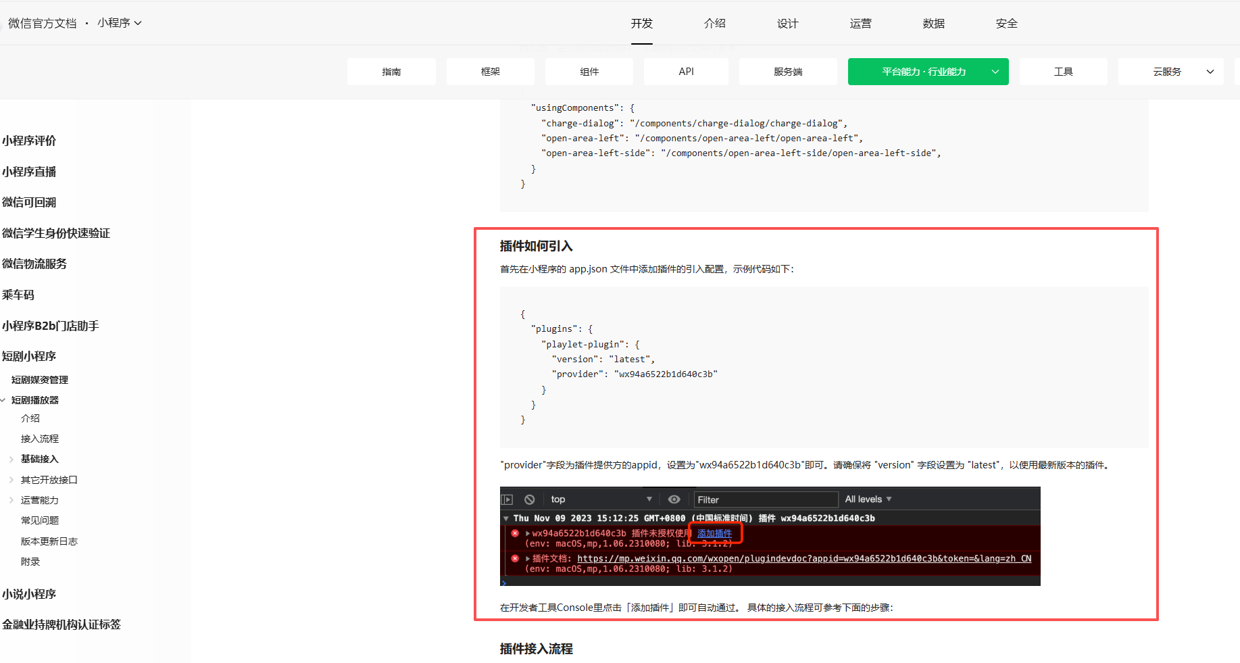Open 接入流程 under 短剧播放器
Screen dimensions: 1240x663
[40, 439]
